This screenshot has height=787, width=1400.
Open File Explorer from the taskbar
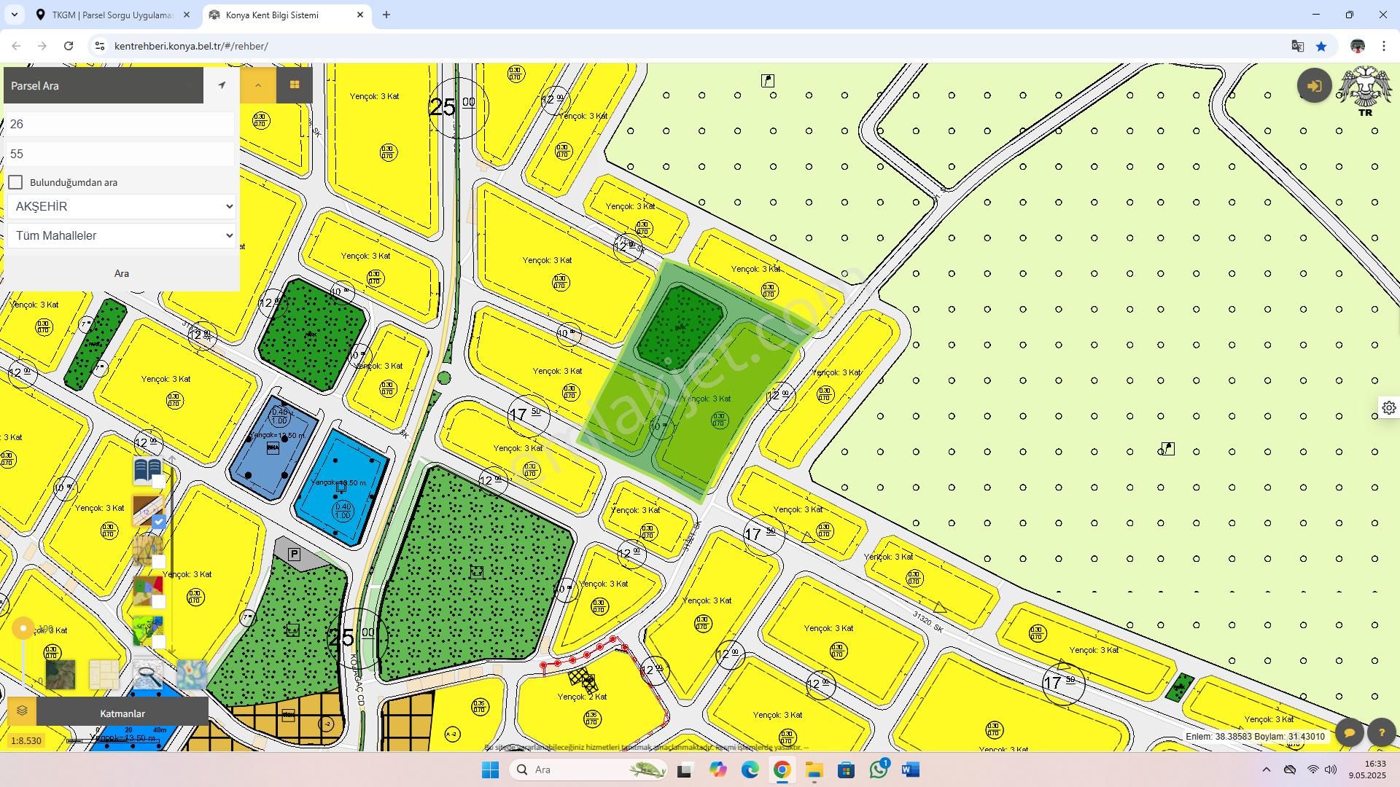pyautogui.click(x=814, y=770)
